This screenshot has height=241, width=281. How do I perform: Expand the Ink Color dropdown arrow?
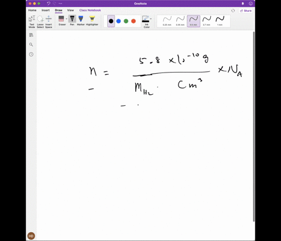pyautogui.click(x=151, y=19)
